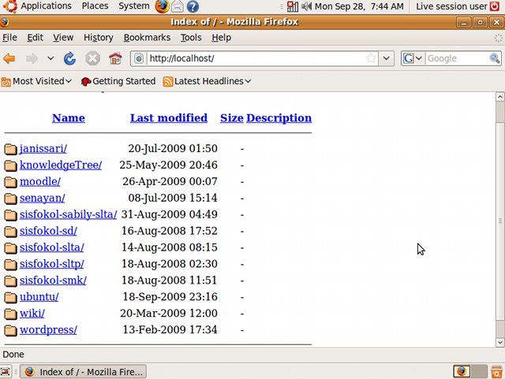The height and width of the screenshot is (379, 505).
Task: Click the Live session user power icon
Action: point(495,6)
